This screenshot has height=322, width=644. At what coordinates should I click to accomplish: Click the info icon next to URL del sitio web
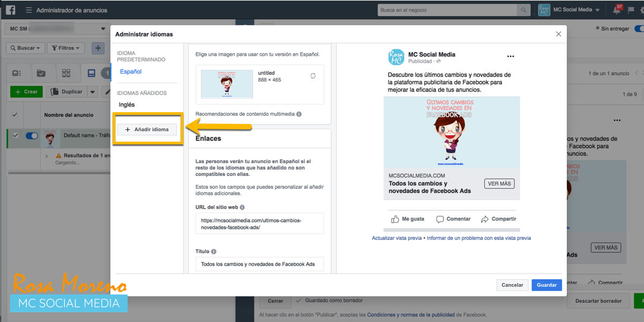242,207
